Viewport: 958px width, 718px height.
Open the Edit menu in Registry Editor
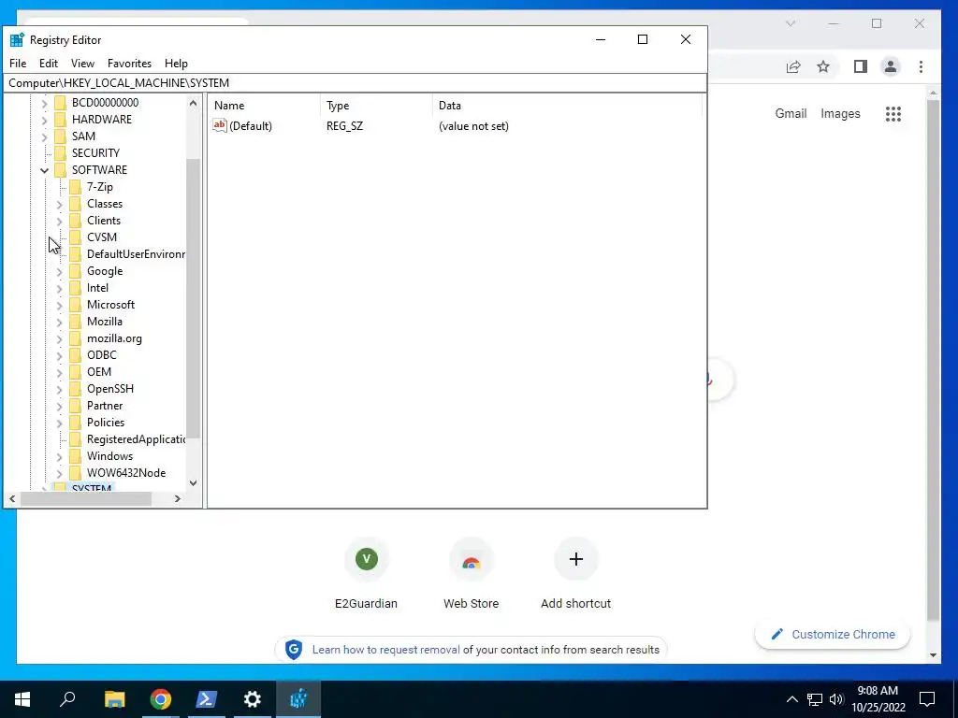coord(49,64)
